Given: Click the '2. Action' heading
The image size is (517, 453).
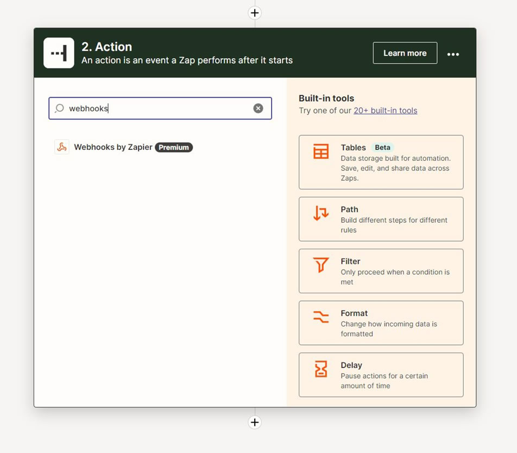Looking at the screenshot, I should point(107,47).
